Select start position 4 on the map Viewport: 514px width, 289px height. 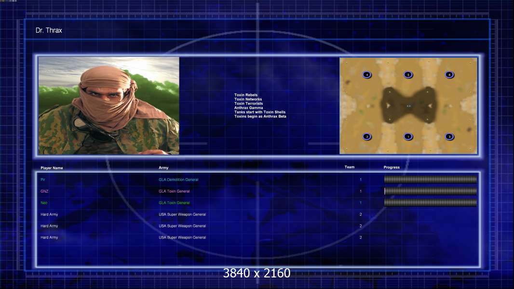(367, 75)
